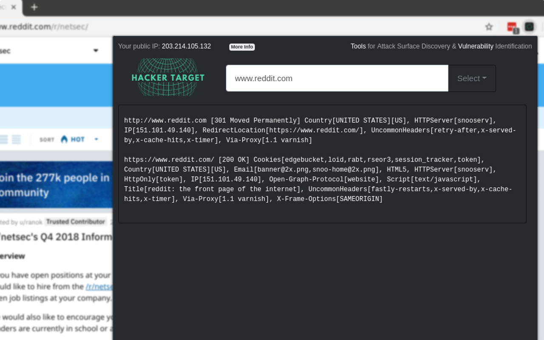Click the www.reddit.com target input field
Image resolution: width=544 pixels, height=340 pixels.
pos(337,78)
